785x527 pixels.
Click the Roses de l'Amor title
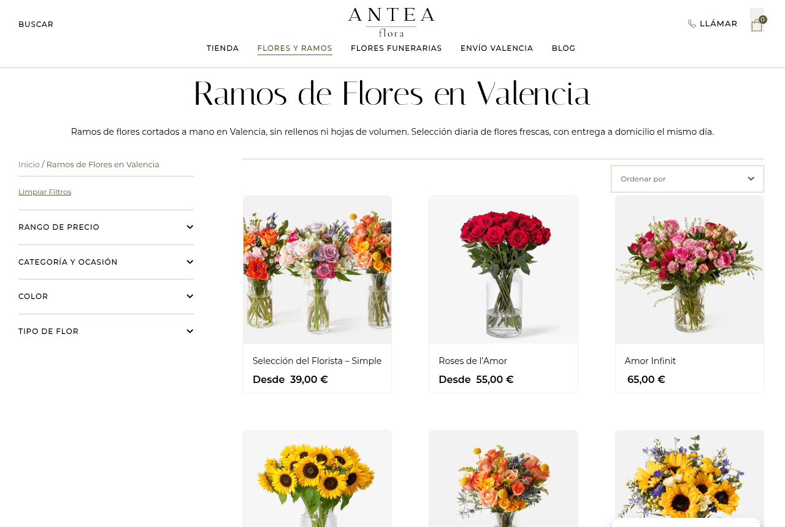tap(473, 361)
